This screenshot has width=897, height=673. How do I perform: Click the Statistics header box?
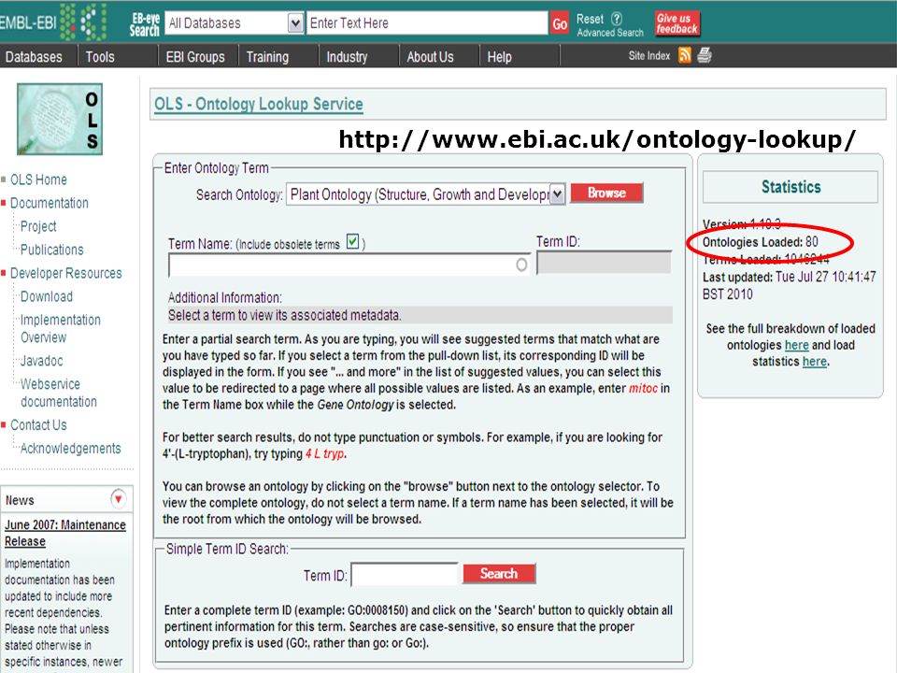point(790,187)
